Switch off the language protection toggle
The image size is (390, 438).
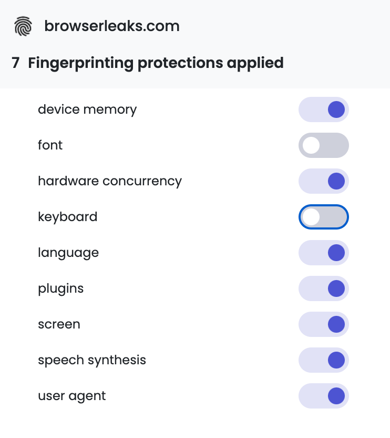click(x=324, y=253)
